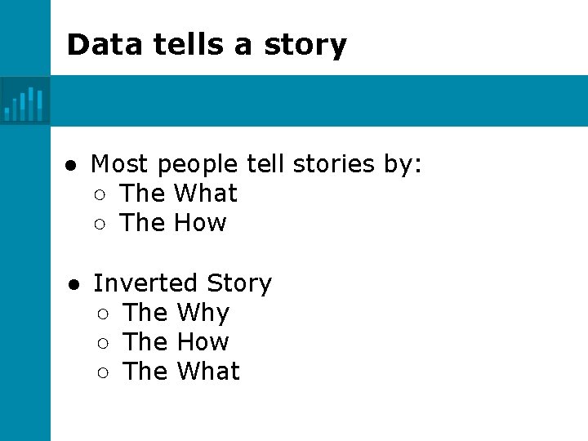
Task: Click the solid bullet before 'Inverted Story'
Action: [x=73, y=284]
